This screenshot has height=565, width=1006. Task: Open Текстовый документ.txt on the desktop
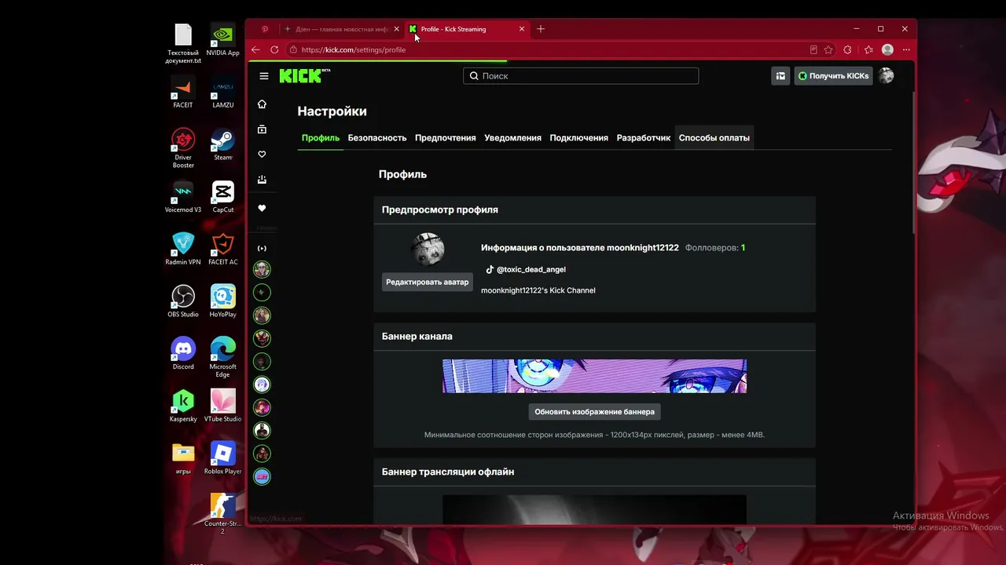click(x=183, y=43)
